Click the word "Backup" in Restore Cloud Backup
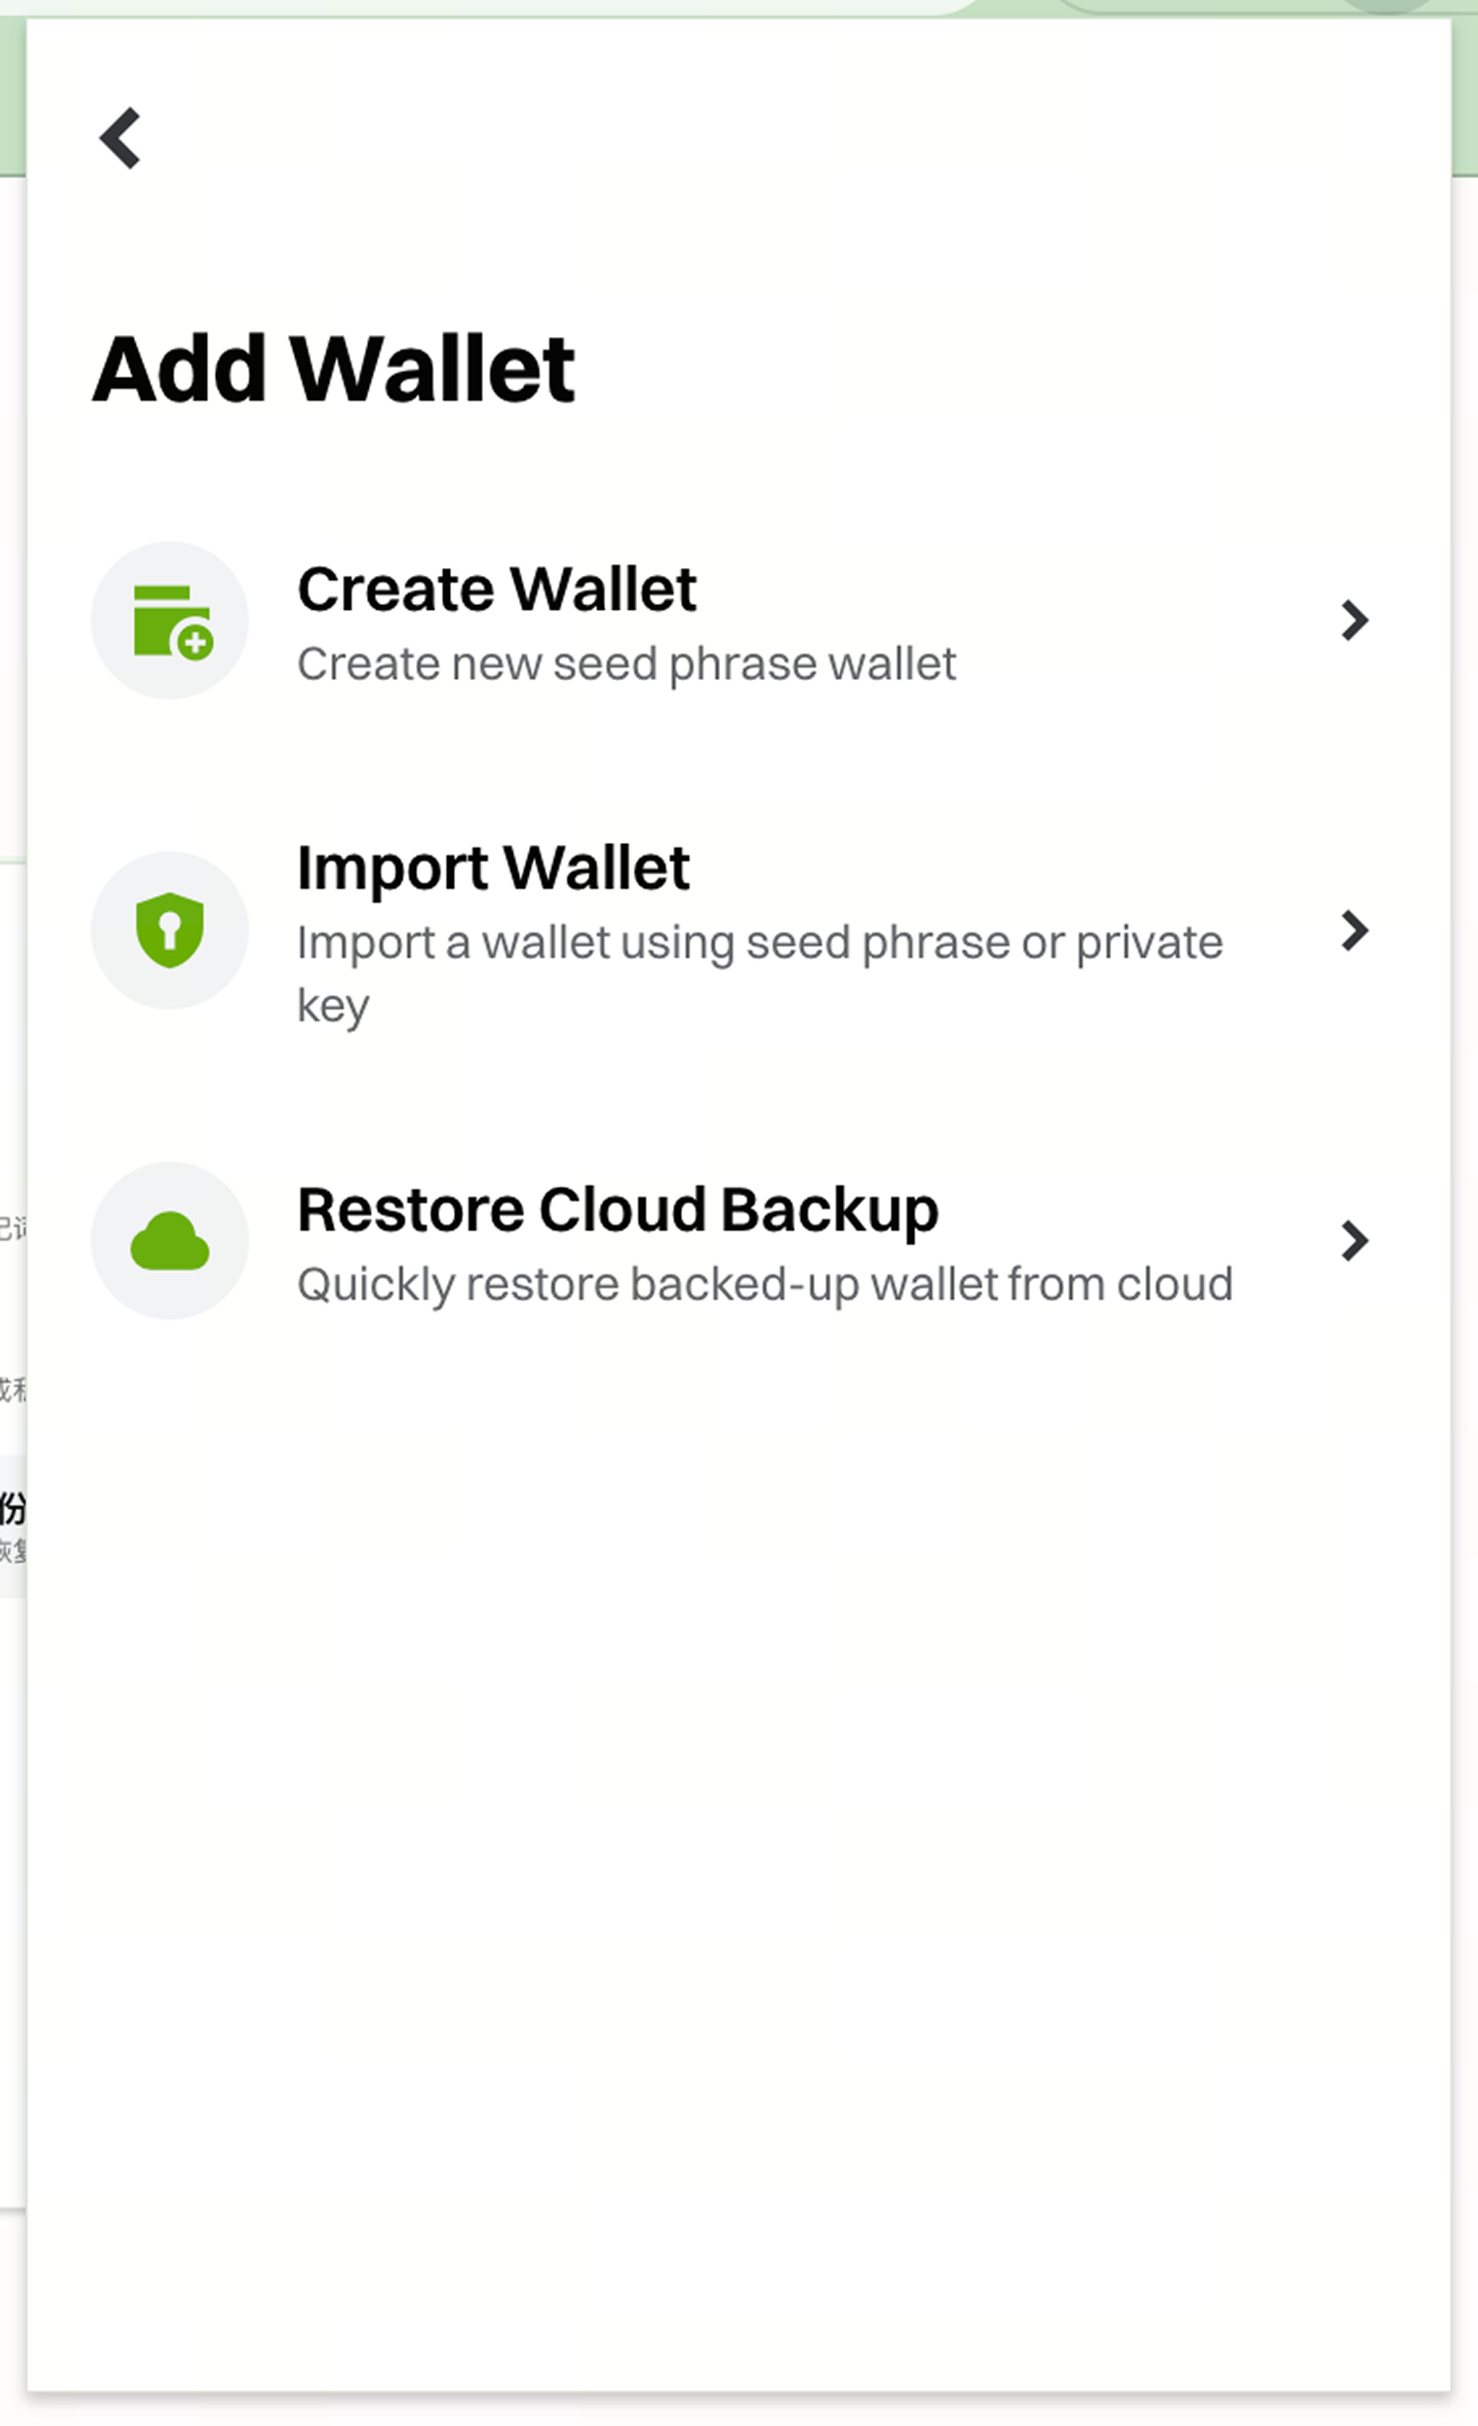1478x2426 pixels. tap(829, 1209)
